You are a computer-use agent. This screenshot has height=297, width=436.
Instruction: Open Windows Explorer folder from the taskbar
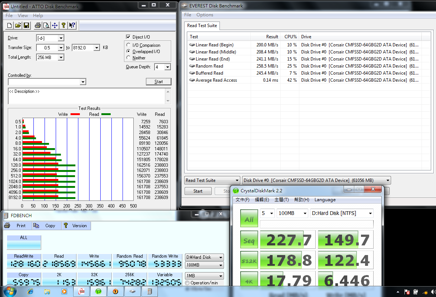[47, 291]
